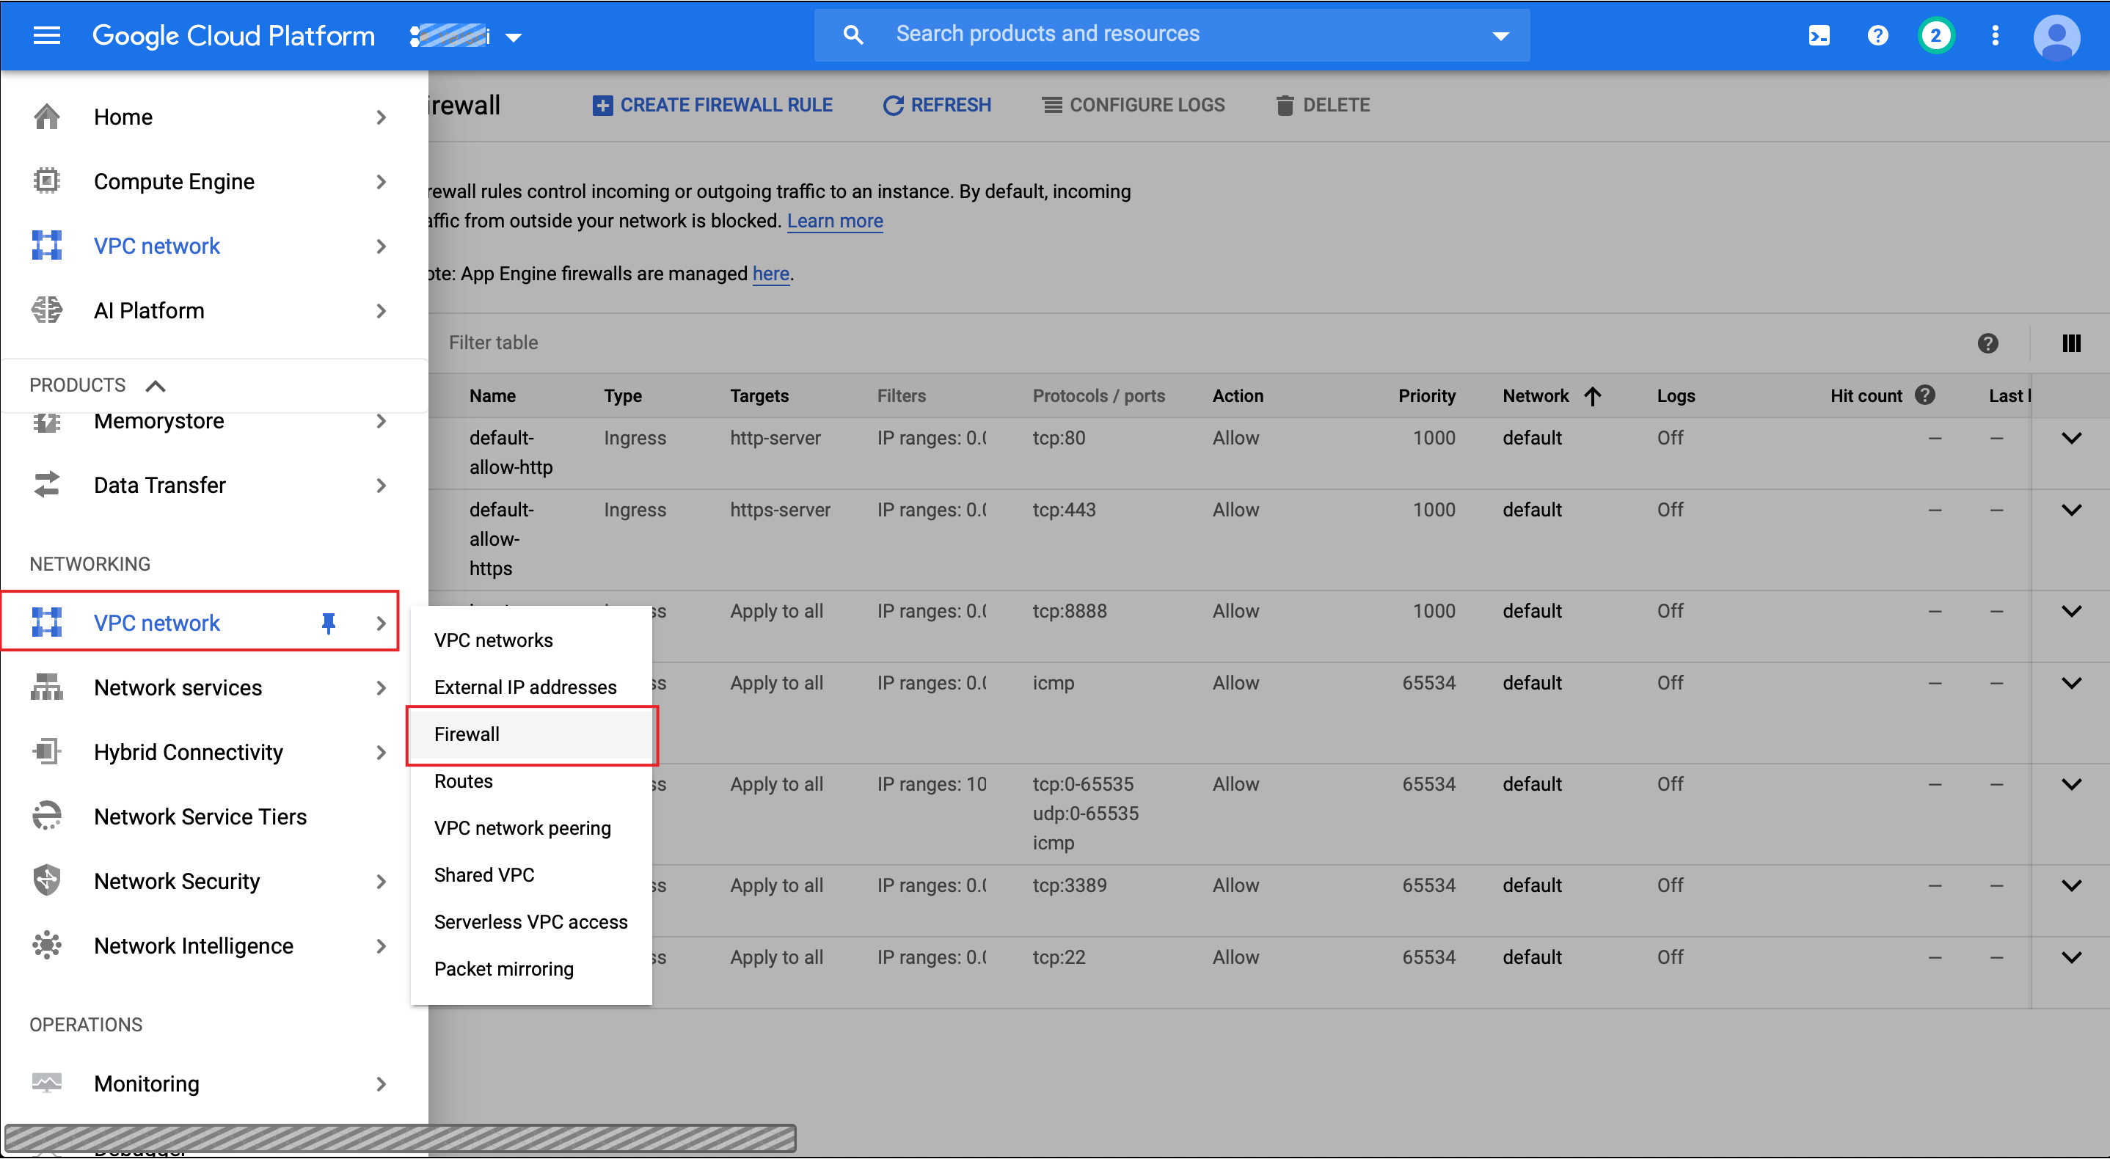The width and height of the screenshot is (2110, 1159).
Task: Open the Learn more link
Action: 835,221
